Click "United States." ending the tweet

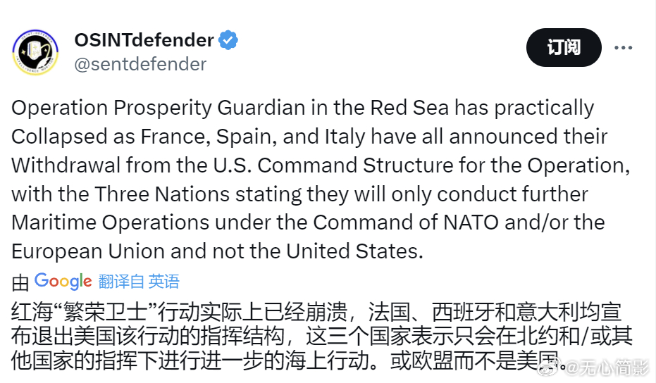point(355,252)
